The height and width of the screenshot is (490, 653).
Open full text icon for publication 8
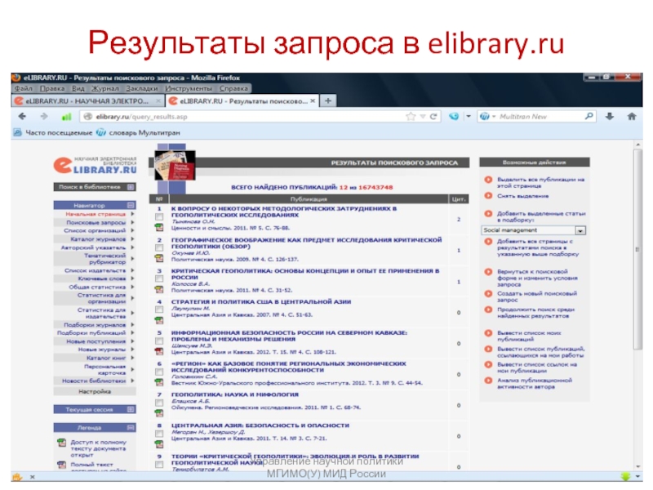point(159,444)
